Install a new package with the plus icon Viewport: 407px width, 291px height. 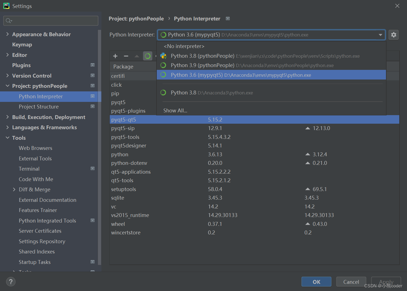click(x=115, y=56)
